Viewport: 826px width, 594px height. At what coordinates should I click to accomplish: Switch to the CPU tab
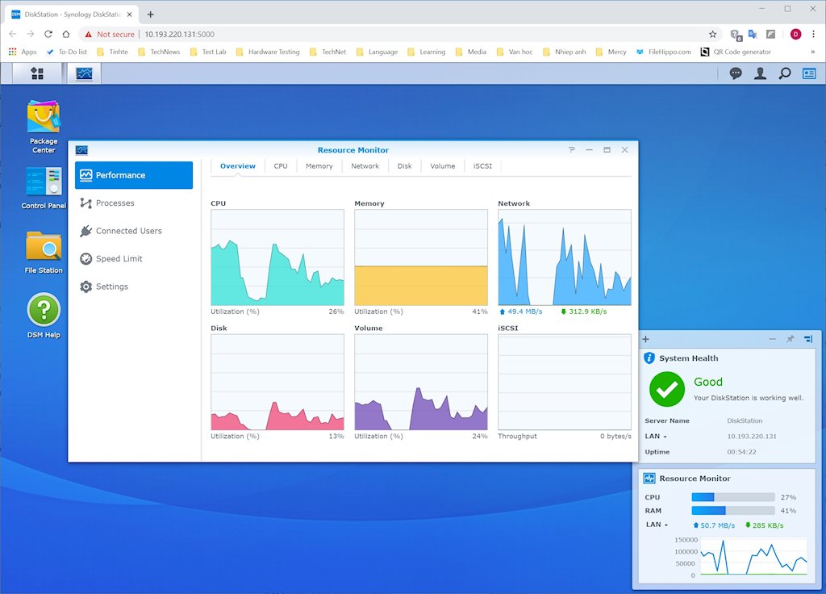[x=280, y=166]
